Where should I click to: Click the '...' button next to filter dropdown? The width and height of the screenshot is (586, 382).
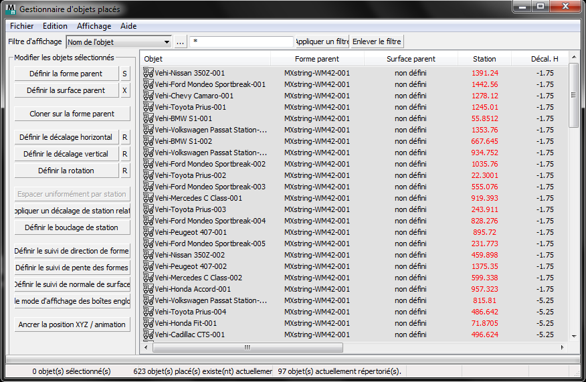180,42
